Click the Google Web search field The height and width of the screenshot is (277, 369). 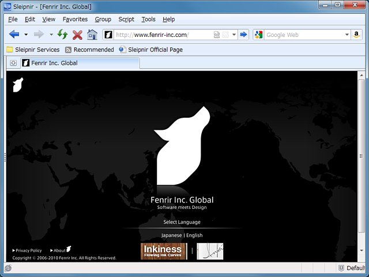click(x=304, y=35)
